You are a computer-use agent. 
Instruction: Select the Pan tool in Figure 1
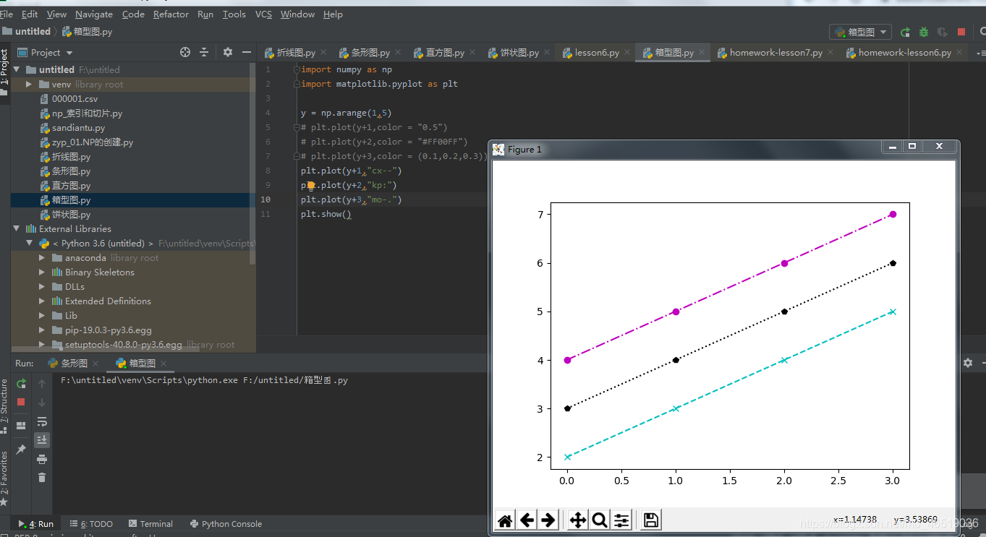coord(578,520)
